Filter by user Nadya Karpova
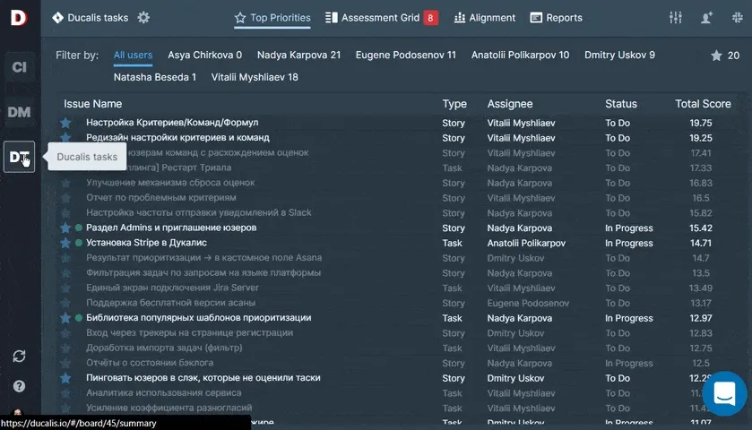 [298, 56]
